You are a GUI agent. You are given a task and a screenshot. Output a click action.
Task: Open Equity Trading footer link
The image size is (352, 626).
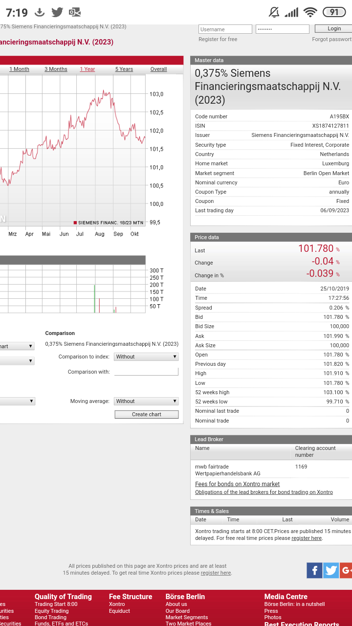(51, 611)
